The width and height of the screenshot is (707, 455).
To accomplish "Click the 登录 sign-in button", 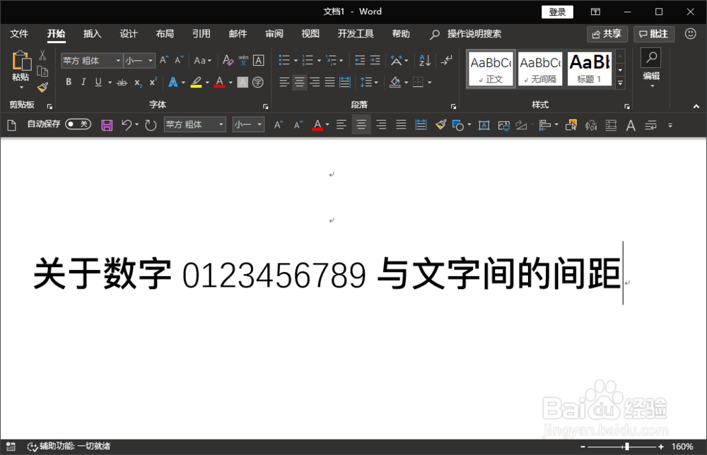I will click(557, 11).
